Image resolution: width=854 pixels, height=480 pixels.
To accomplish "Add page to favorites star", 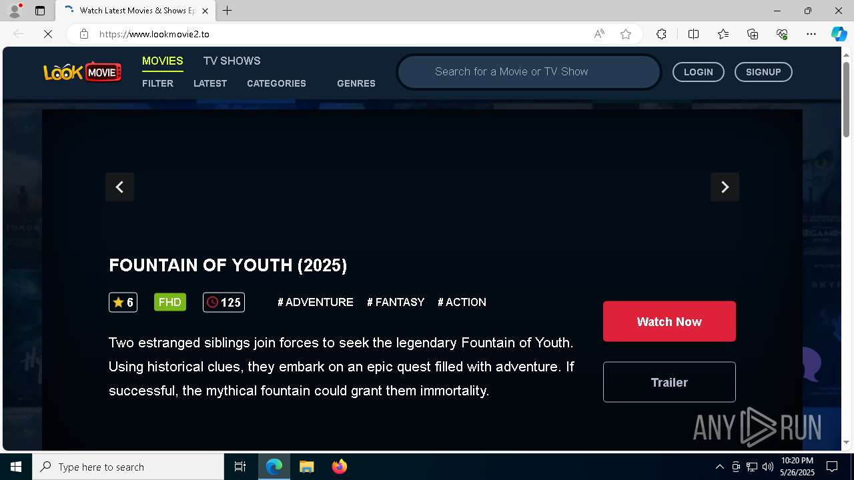I will tap(626, 34).
